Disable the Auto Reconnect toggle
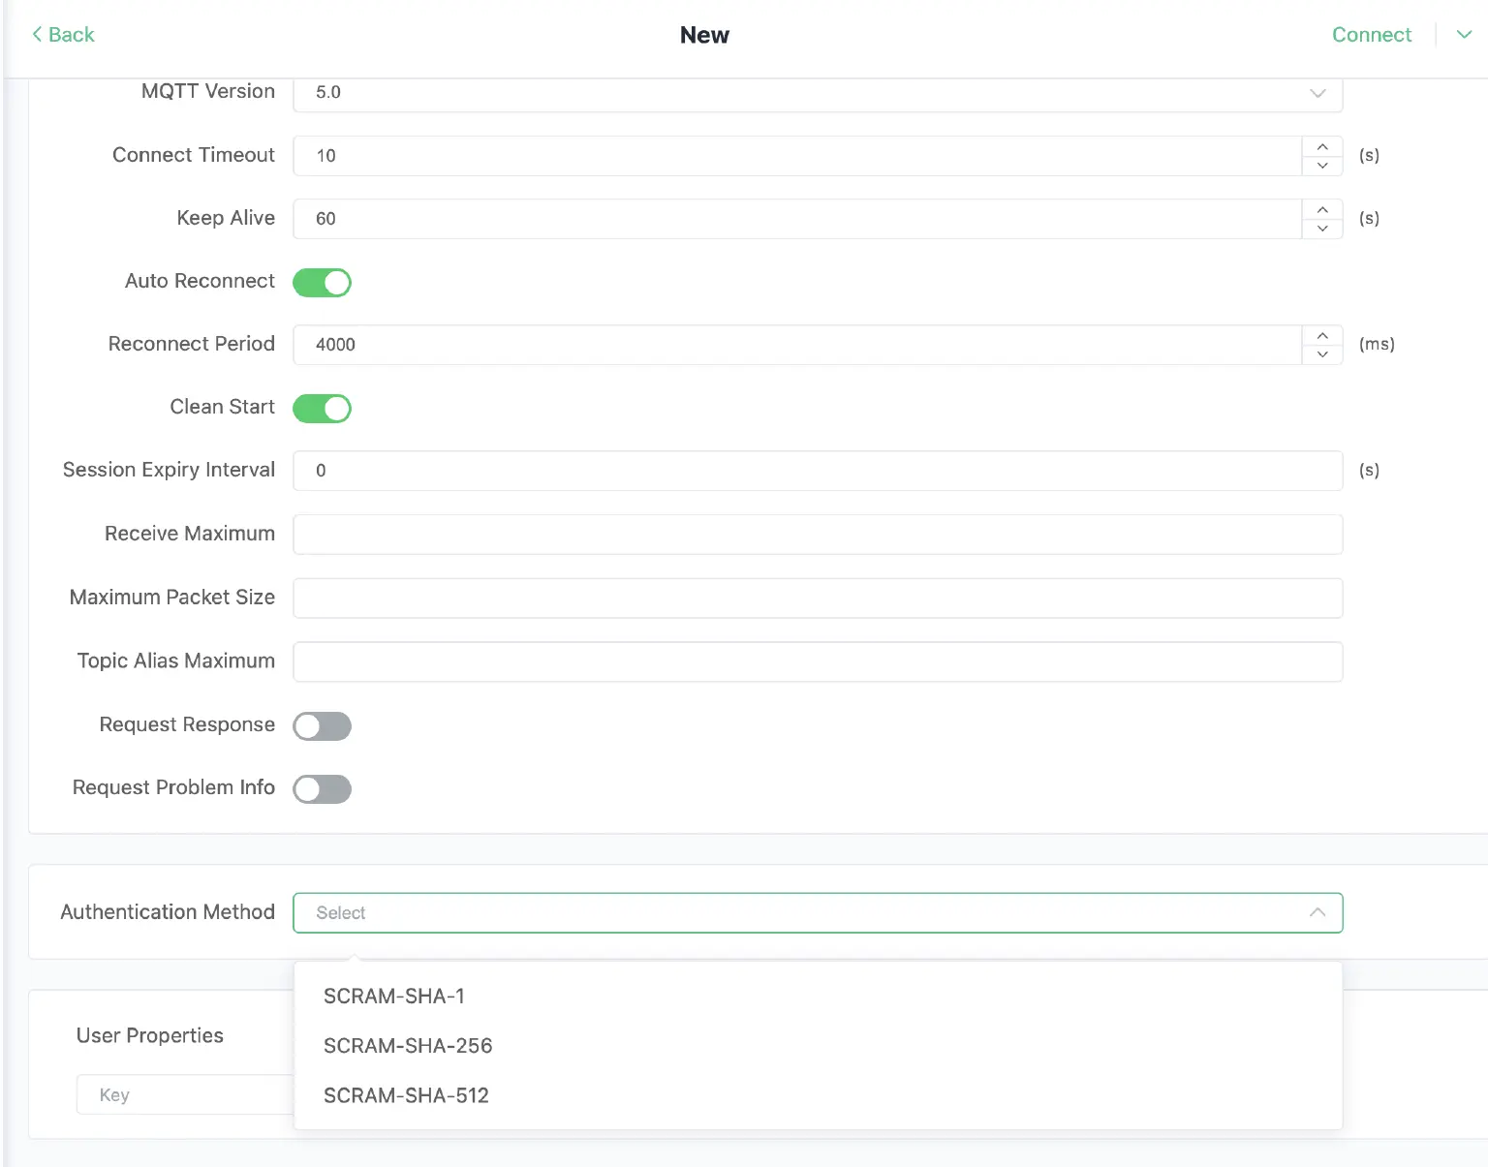 [322, 283]
